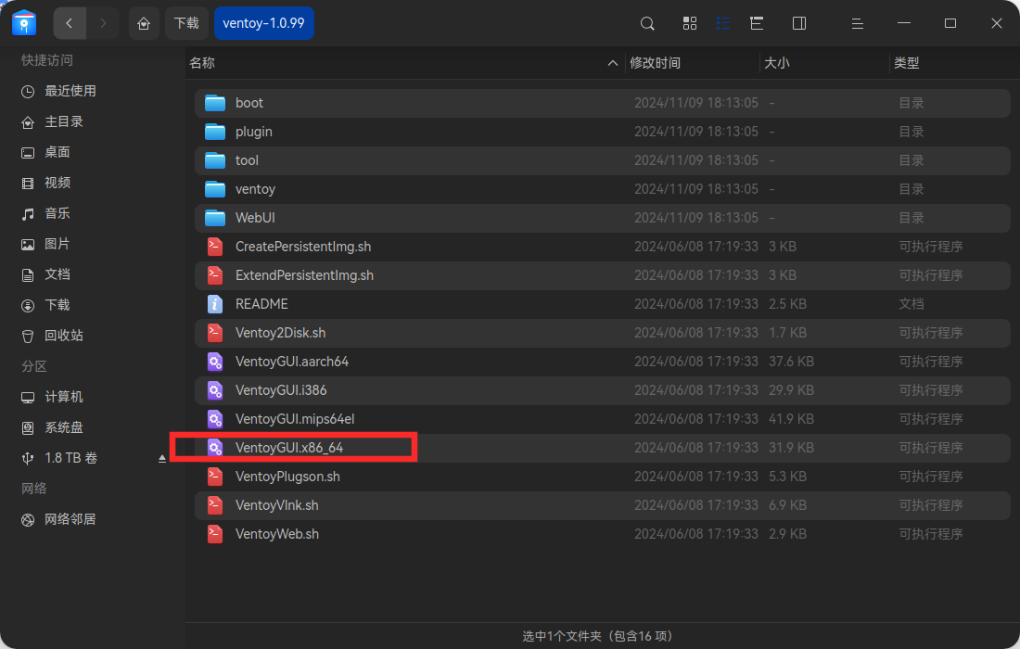
Task: Select the VentoyPlugson.sh script icon
Action: pos(215,477)
